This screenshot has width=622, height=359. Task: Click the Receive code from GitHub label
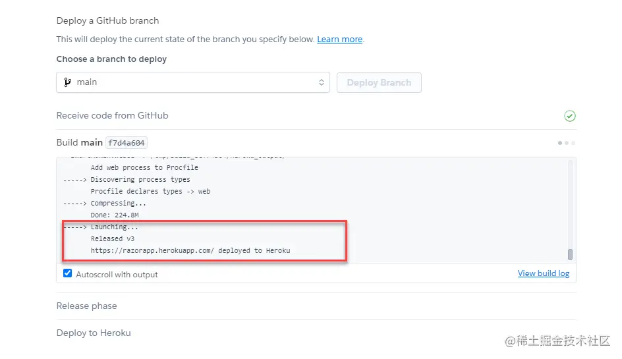click(112, 115)
